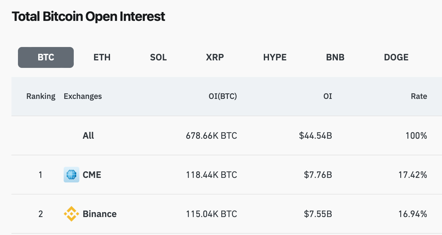Click the Binance diamond logo icon

pyautogui.click(x=71, y=214)
